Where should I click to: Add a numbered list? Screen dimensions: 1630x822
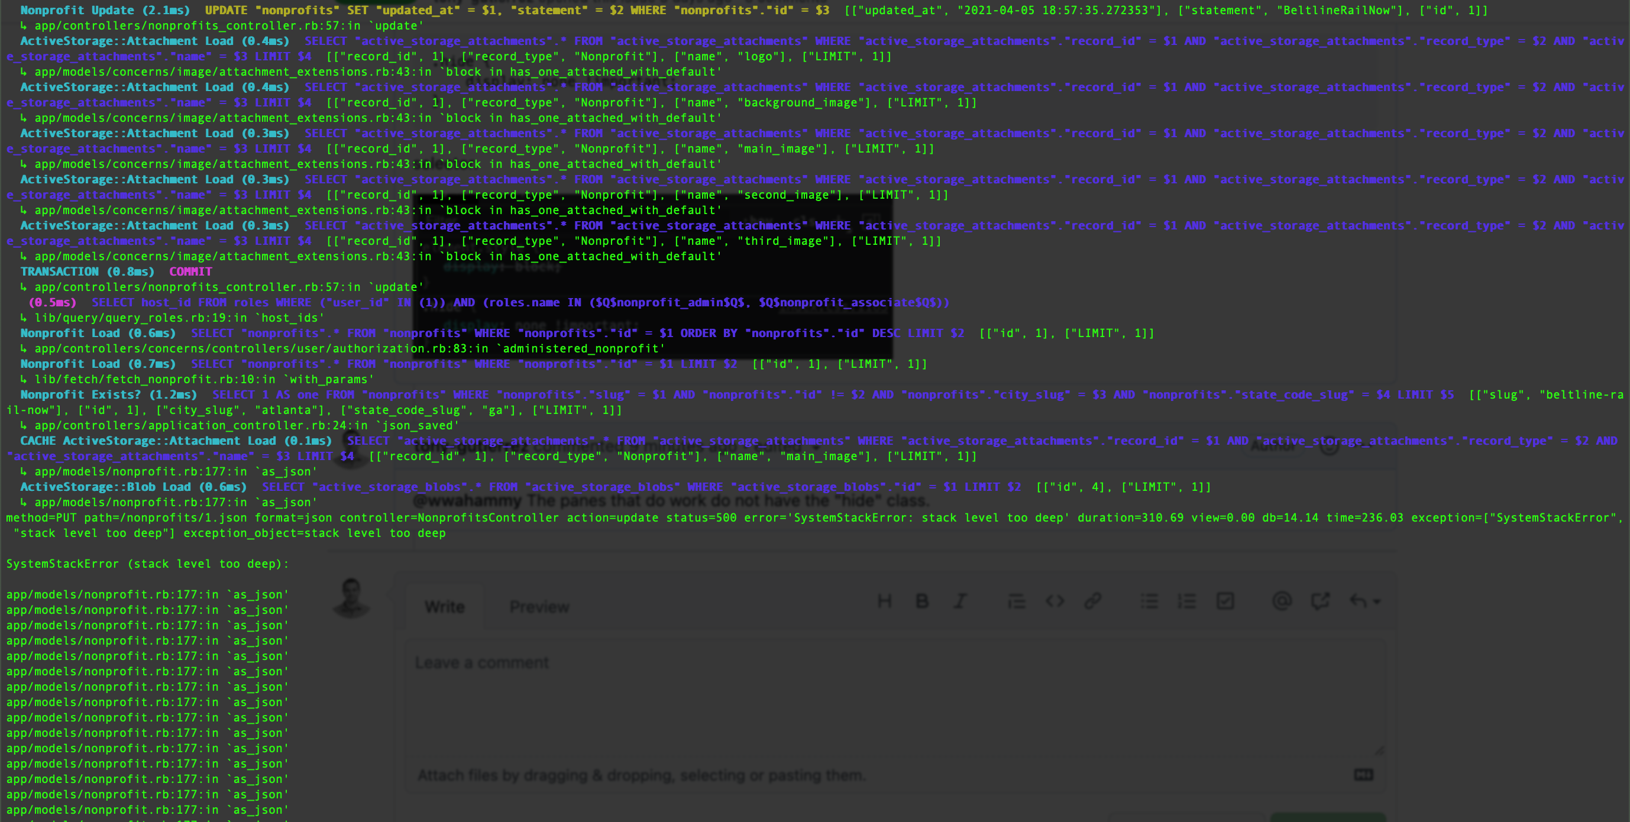point(1187,601)
